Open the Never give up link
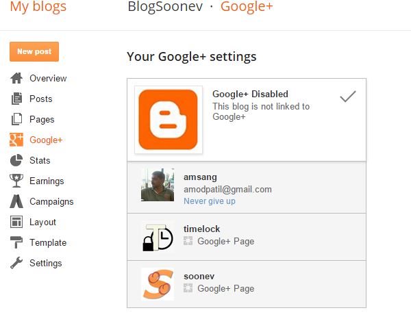The image size is (411, 319). pos(210,201)
